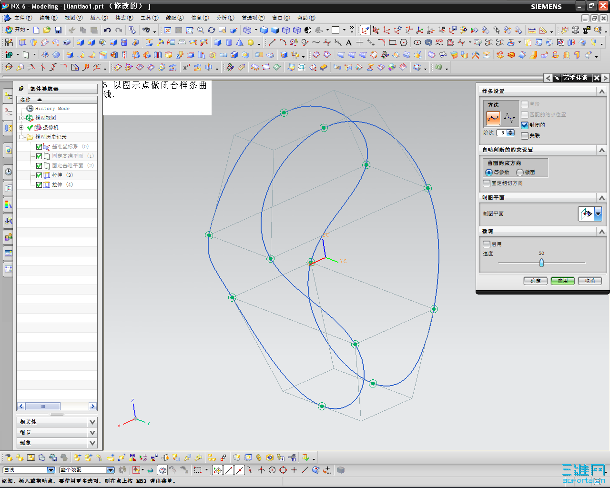This screenshot has height=488, width=610.
Task: Collapse the 模型历史记录 folder node
Action: tap(21, 137)
